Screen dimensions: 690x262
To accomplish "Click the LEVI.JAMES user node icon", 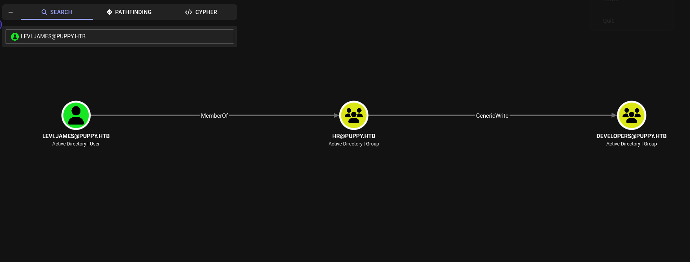I will (76, 115).
